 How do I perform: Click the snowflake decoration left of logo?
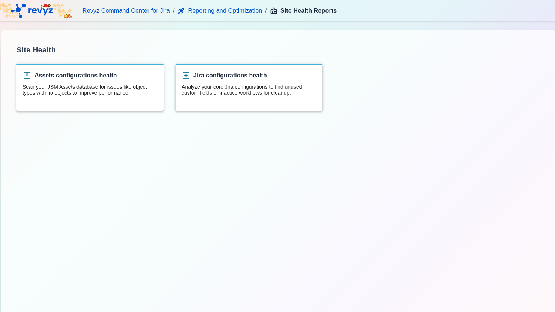click(6, 10)
